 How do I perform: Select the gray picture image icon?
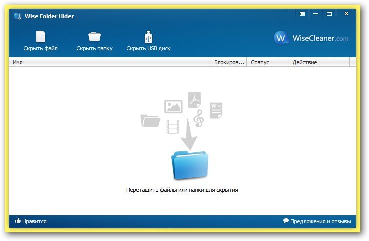coord(173,106)
